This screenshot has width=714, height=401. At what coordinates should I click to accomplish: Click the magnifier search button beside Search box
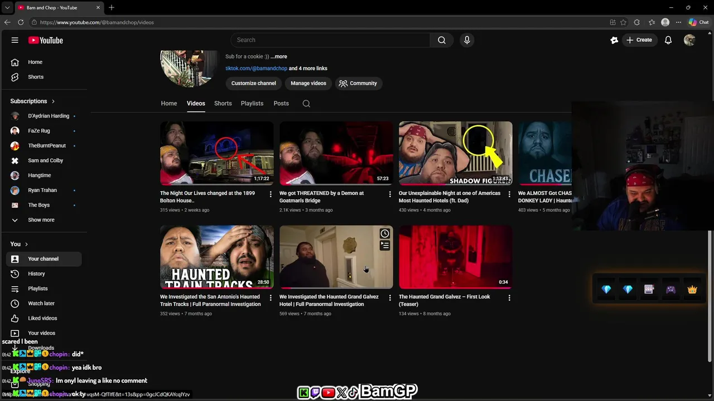point(441,40)
